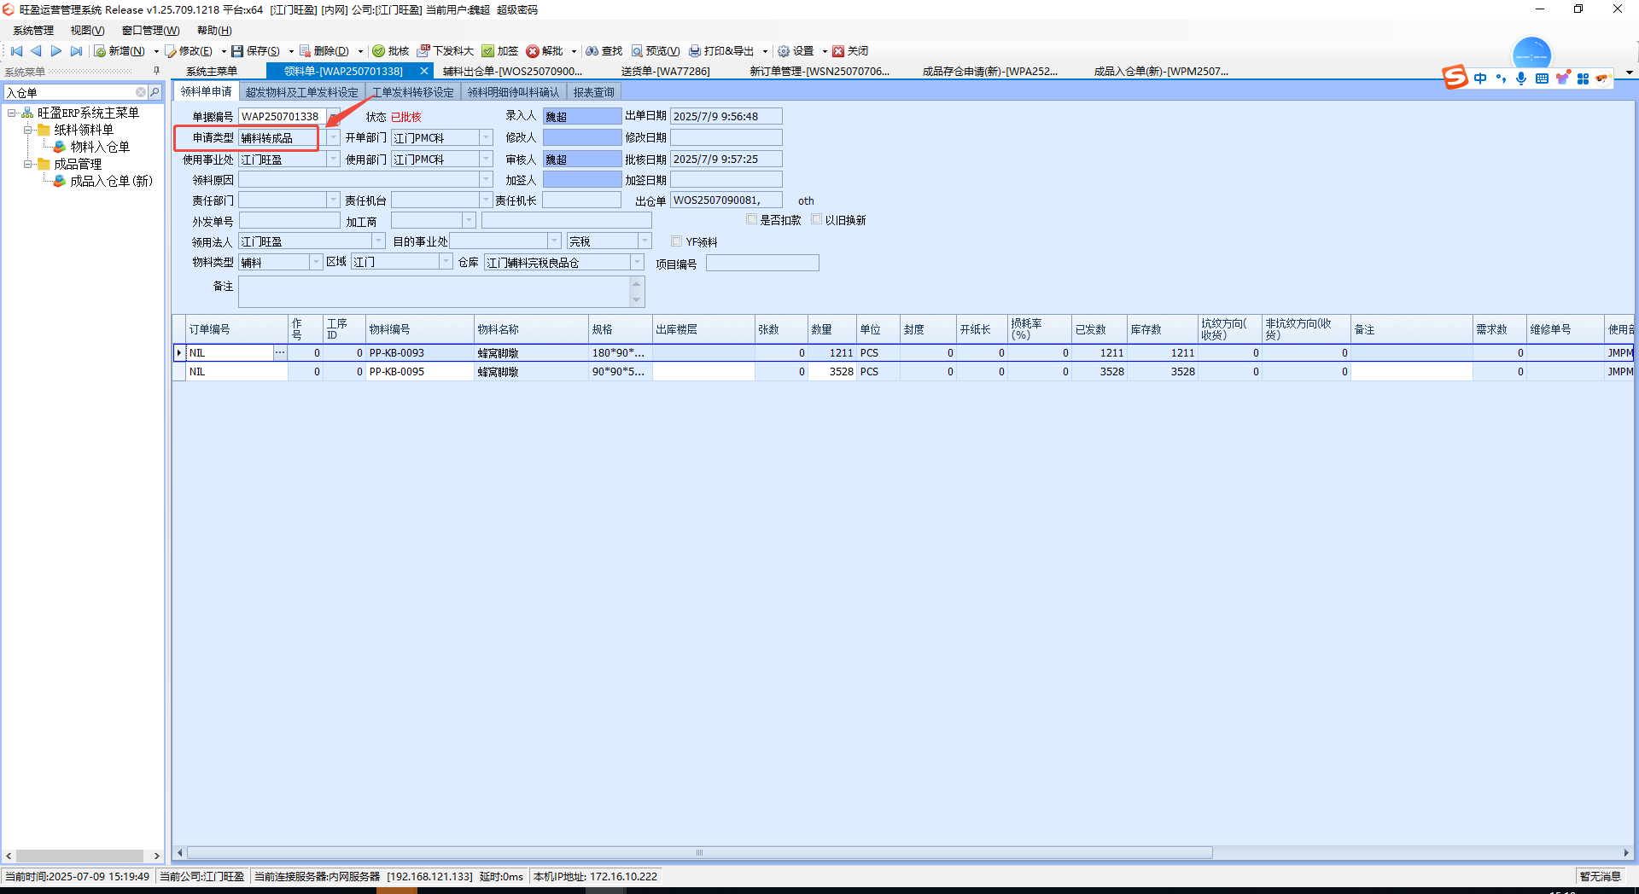
Task: Open the 仓库 dropdown
Action: (638, 262)
